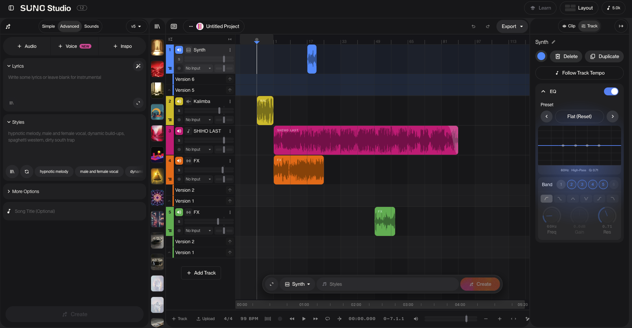Open the library icon next to version selector
632x328 pixels.
157,26
